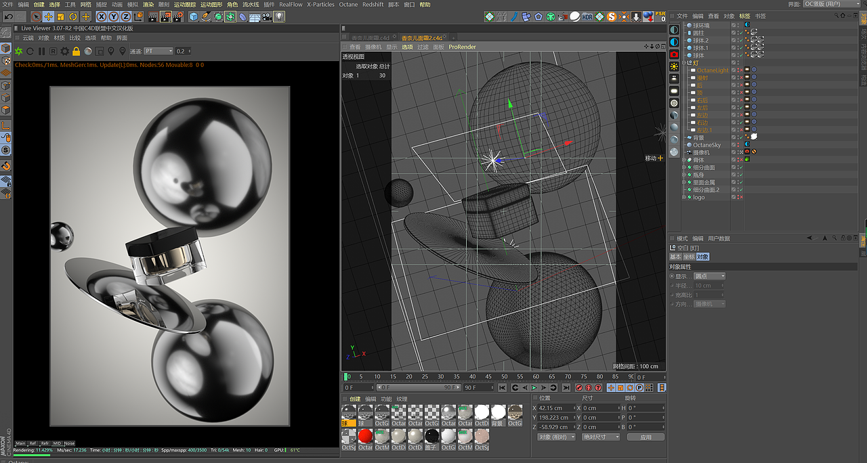The height and width of the screenshot is (463, 867).
Task: Open the 渲染 menu in menu bar
Action: pos(148,4)
